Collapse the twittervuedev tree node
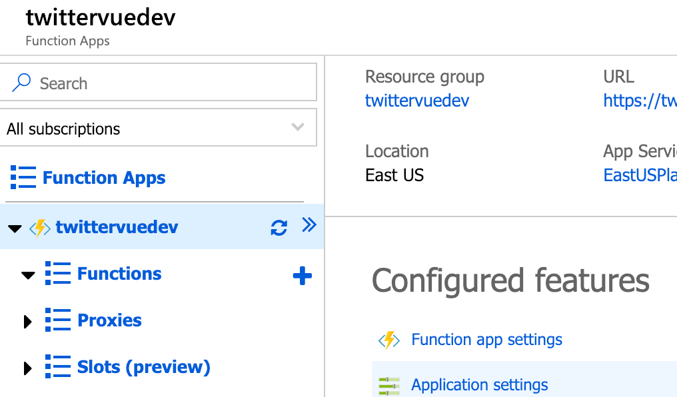The width and height of the screenshot is (677, 397). (x=15, y=228)
